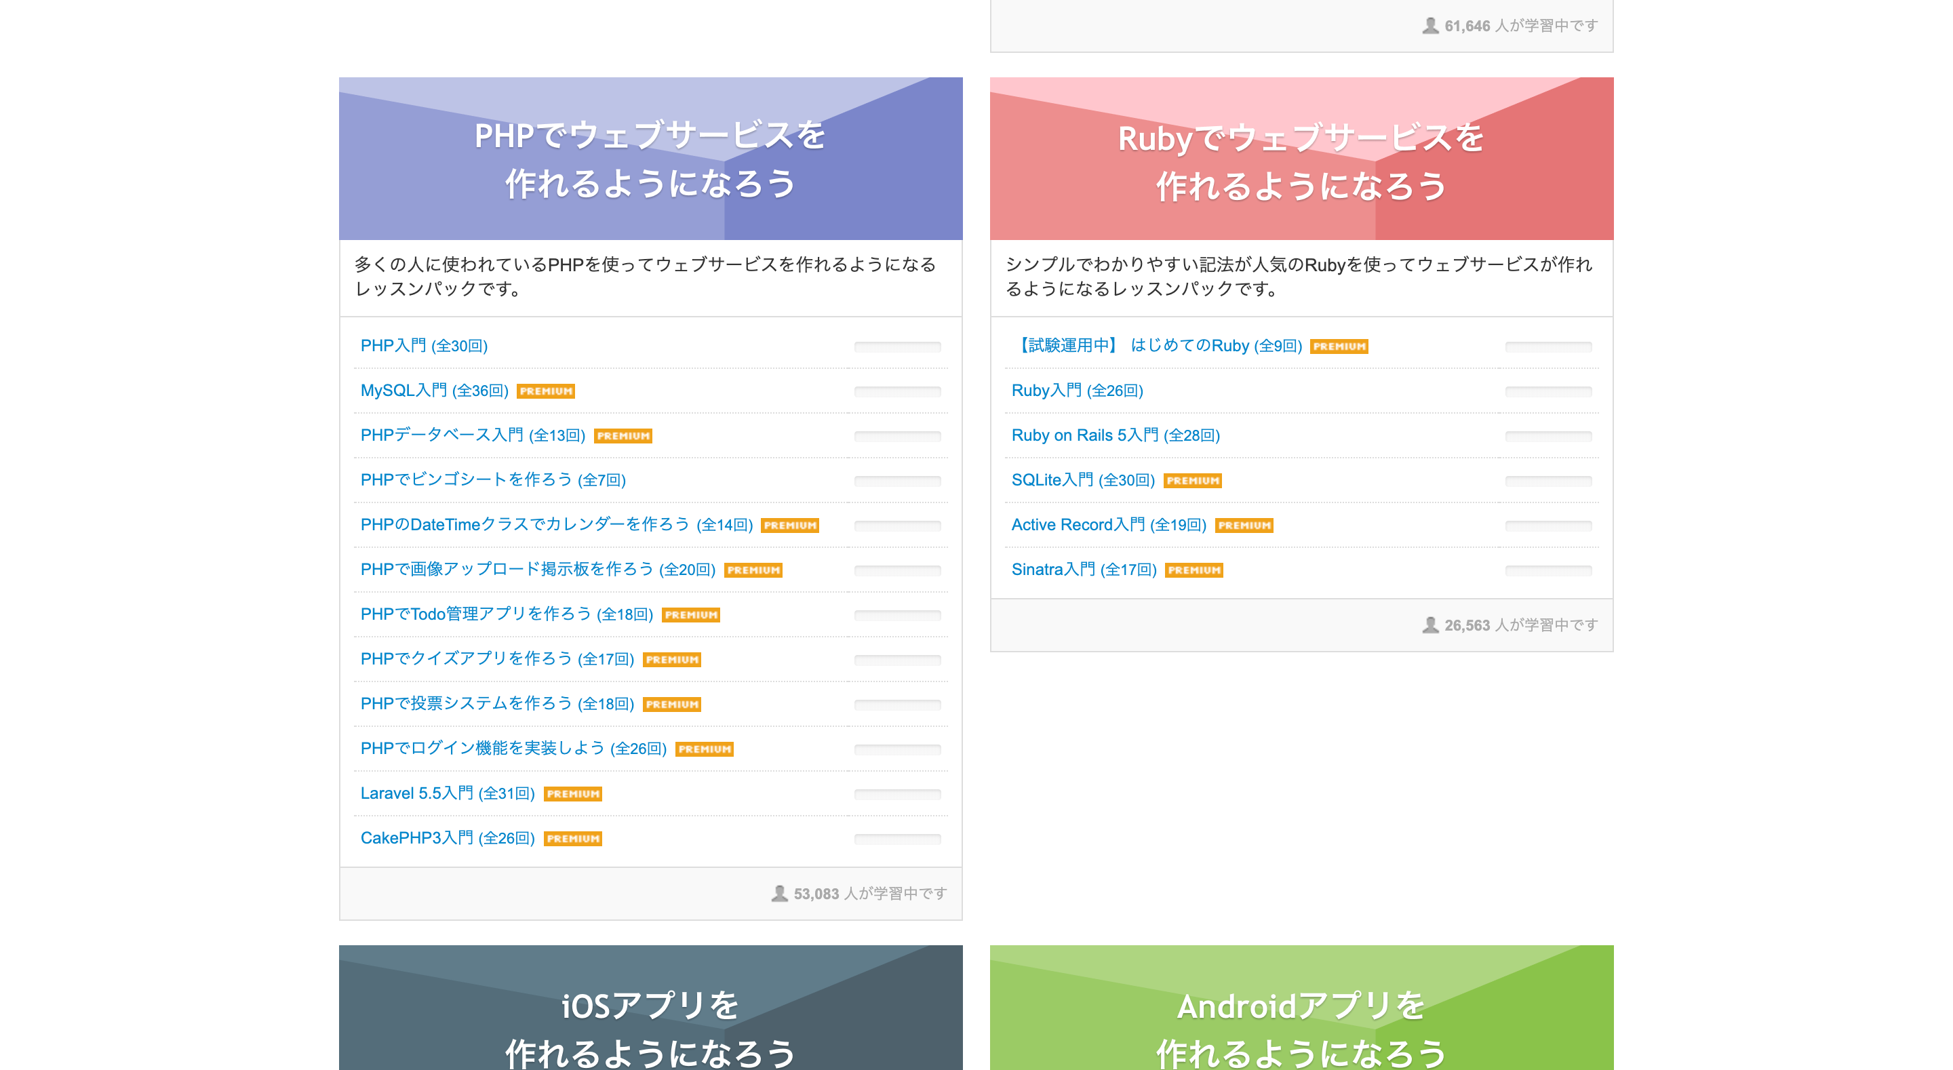Open the Ruby入門 (全26回) lesson
1953x1070 pixels.
[x=1077, y=391]
